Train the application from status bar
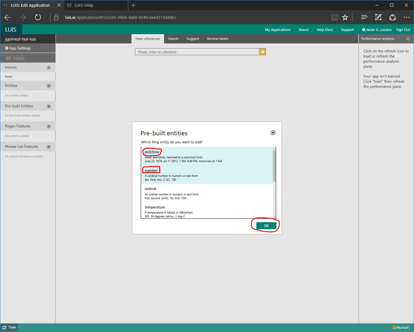Viewport: 414px width, 332px height. point(9,327)
